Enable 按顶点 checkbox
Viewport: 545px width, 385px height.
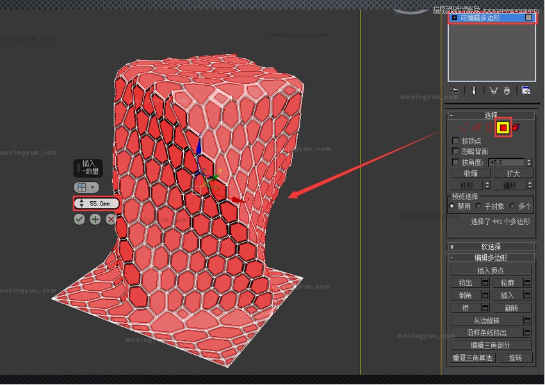[x=455, y=141]
